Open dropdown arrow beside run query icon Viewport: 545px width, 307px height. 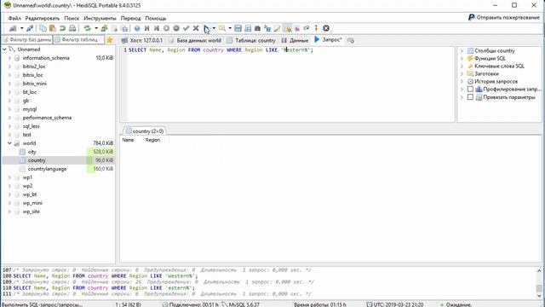[214, 28]
